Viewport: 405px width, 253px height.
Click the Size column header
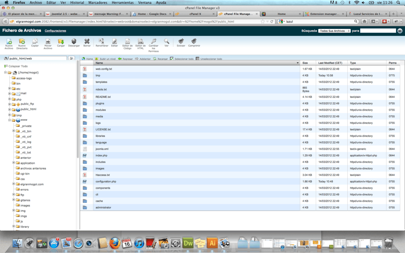click(x=305, y=63)
